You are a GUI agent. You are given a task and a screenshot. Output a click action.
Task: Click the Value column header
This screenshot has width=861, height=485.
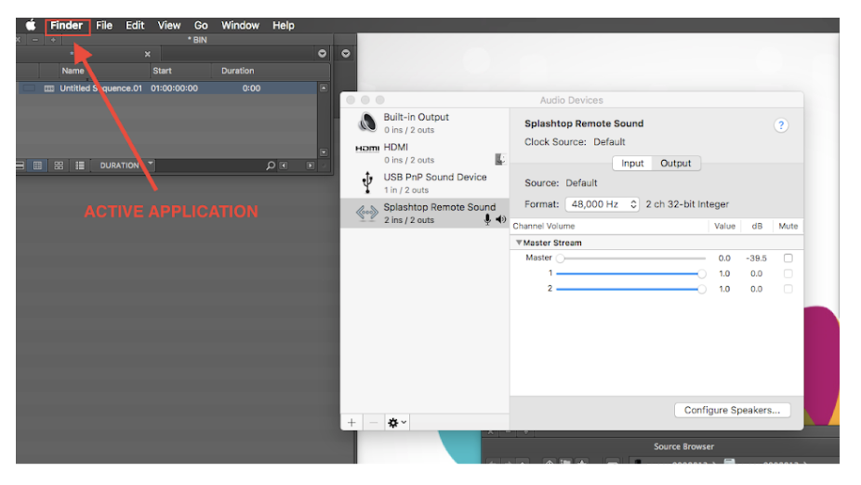click(x=724, y=226)
